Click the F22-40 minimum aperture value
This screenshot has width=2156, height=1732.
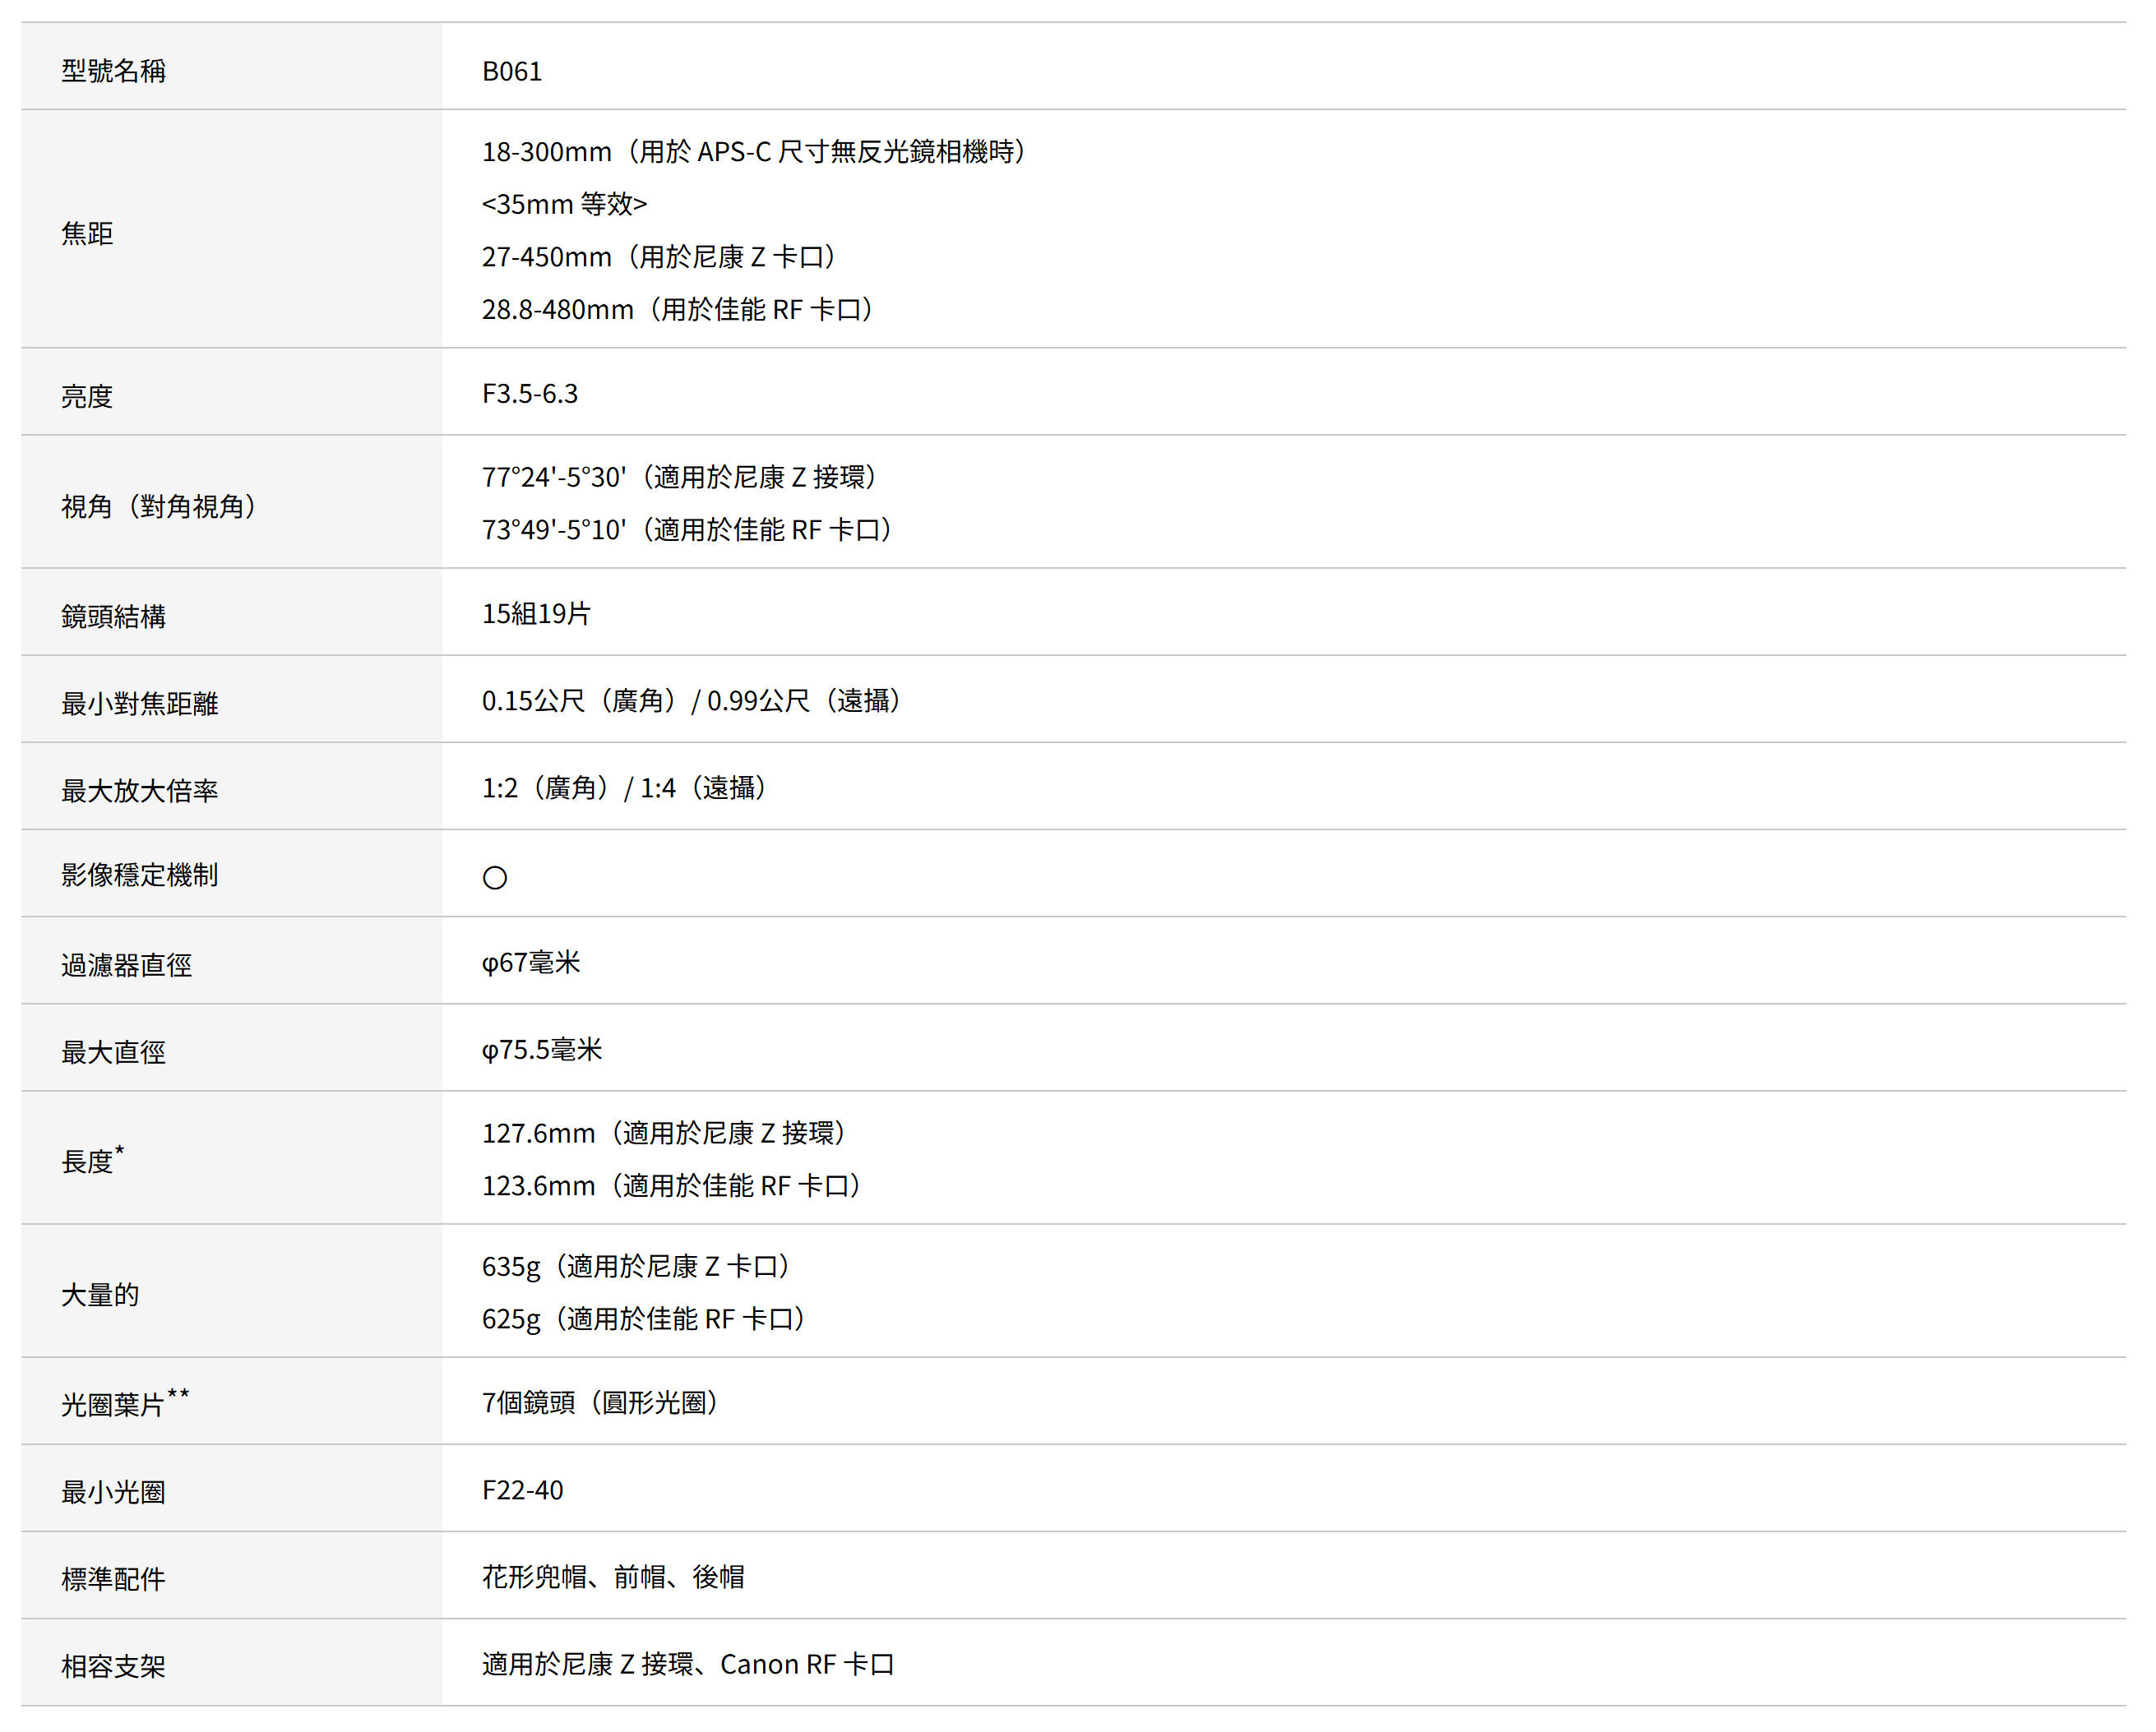pyautogui.click(x=522, y=1490)
